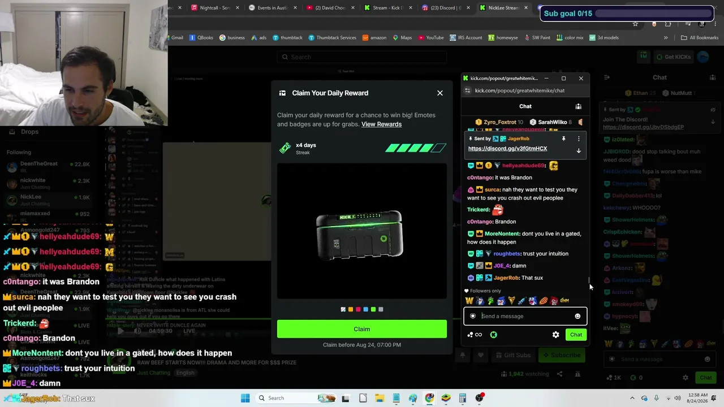Viewport: 724px width, 407px height.
Task: Click the x4 days streak progress bar
Action: (416, 148)
